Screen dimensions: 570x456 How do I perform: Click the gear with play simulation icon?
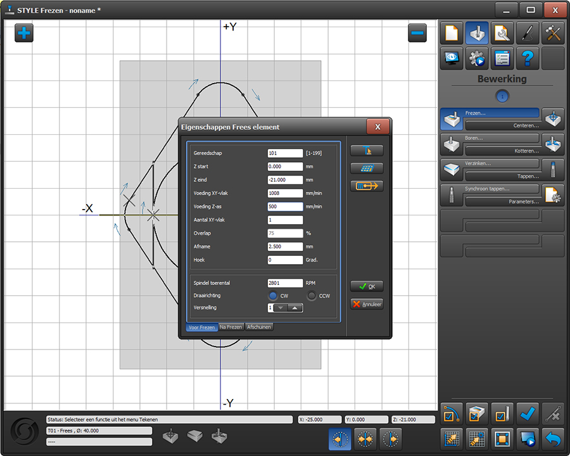click(x=476, y=58)
